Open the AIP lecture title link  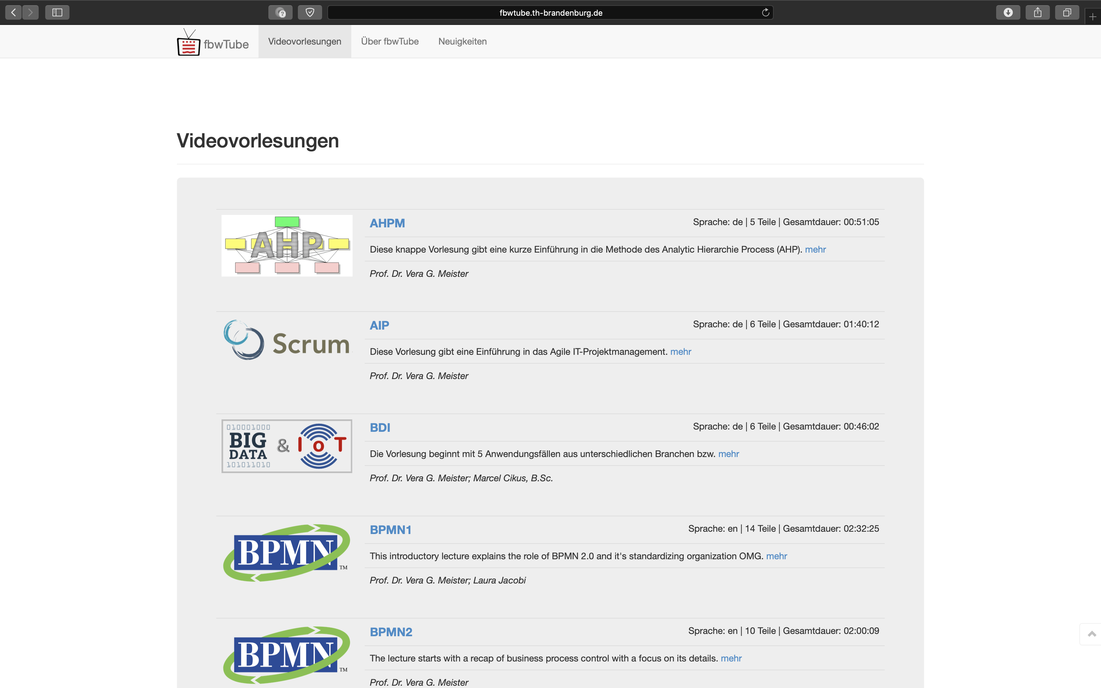click(379, 325)
